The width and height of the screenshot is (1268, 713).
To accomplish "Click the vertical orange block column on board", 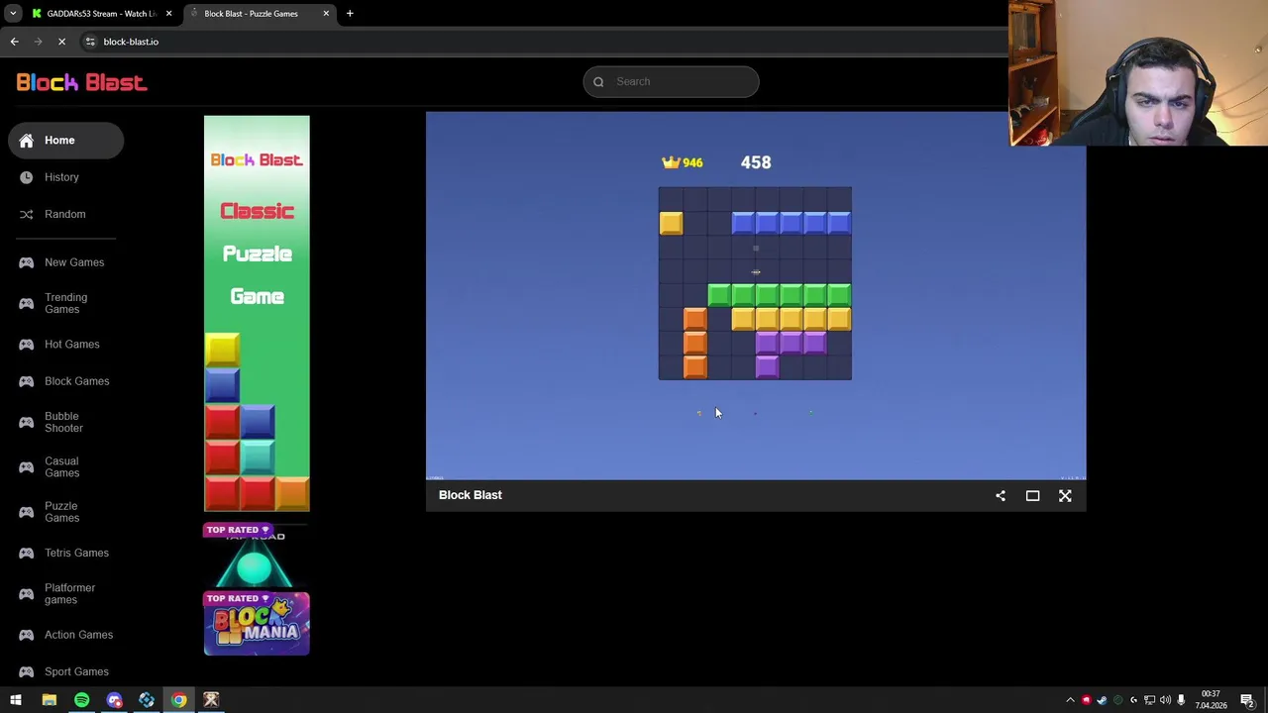I will pos(695,343).
